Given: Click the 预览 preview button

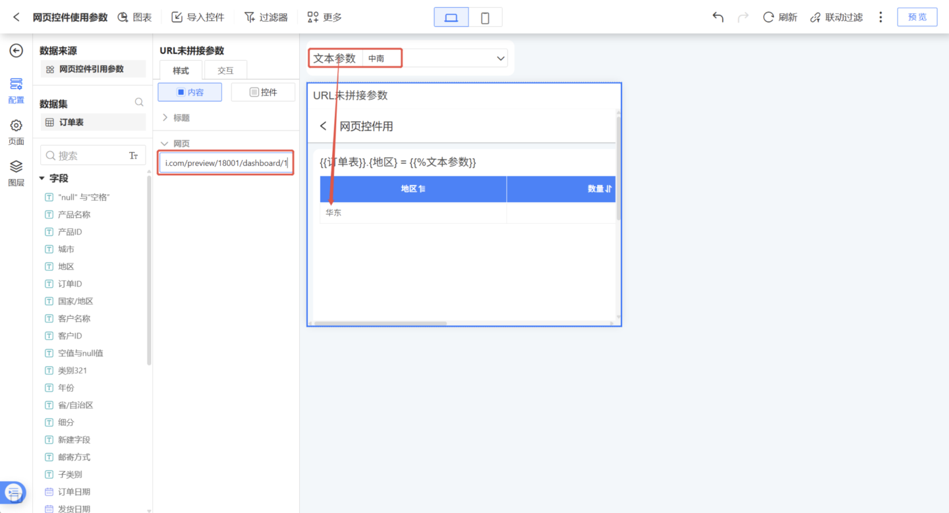Looking at the screenshot, I should click(x=917, y=17).
